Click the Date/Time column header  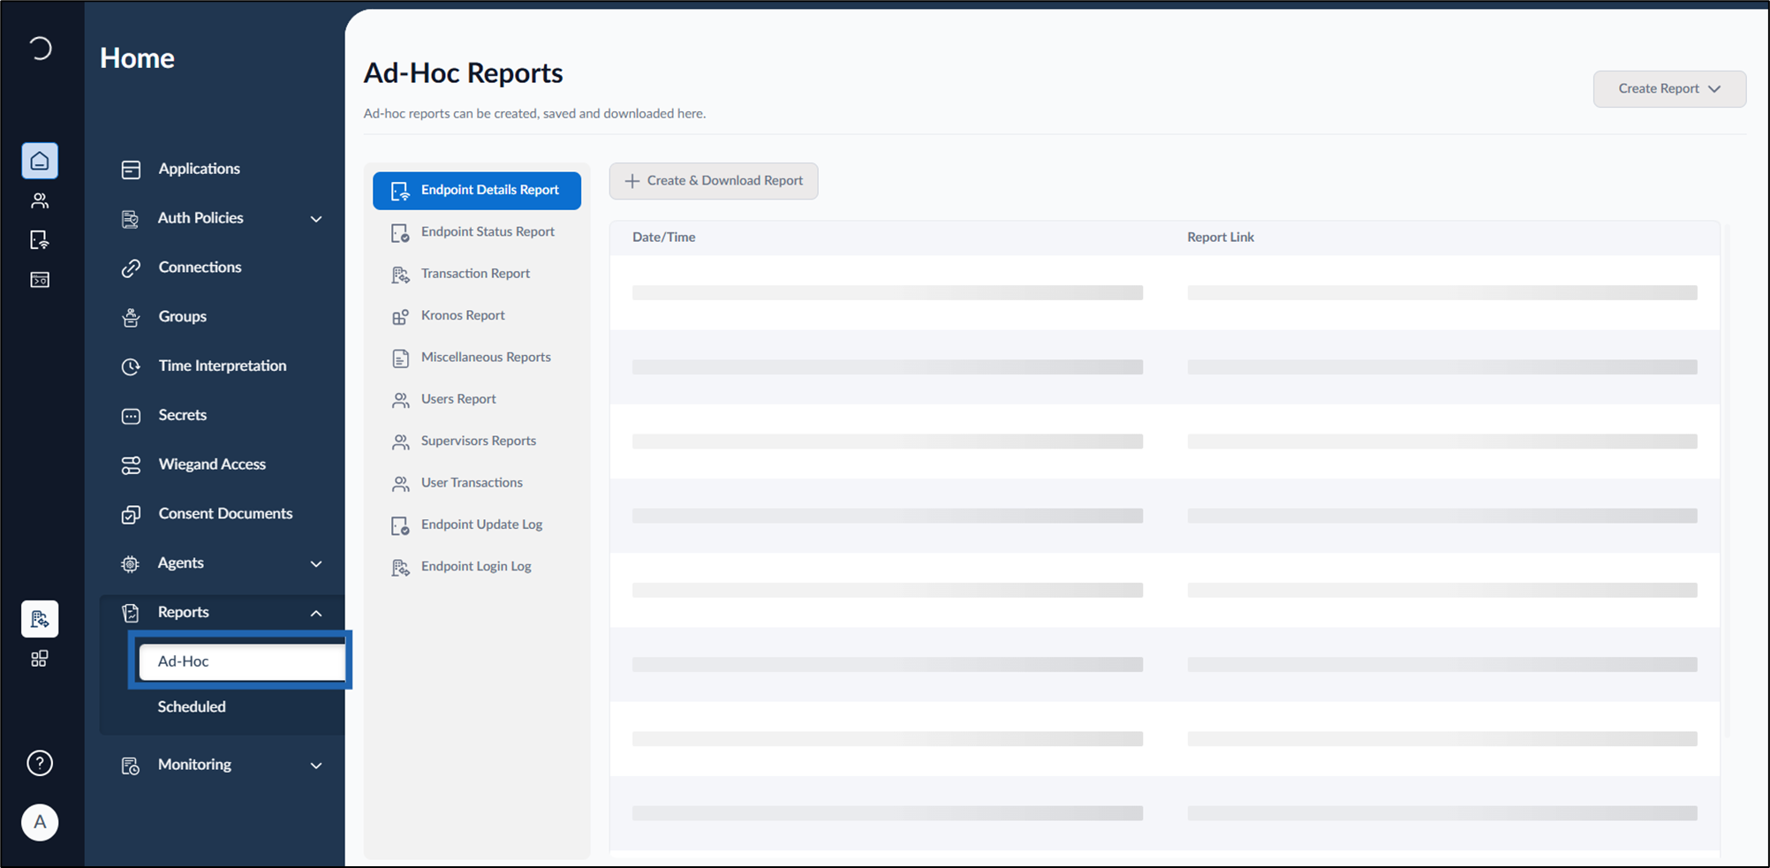click(x=663, y=238)
